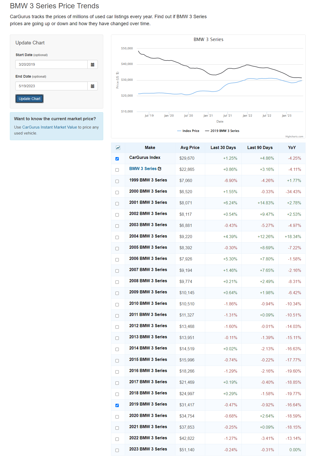
Task: Click the YoY column header
Action: tap(292, 148)
